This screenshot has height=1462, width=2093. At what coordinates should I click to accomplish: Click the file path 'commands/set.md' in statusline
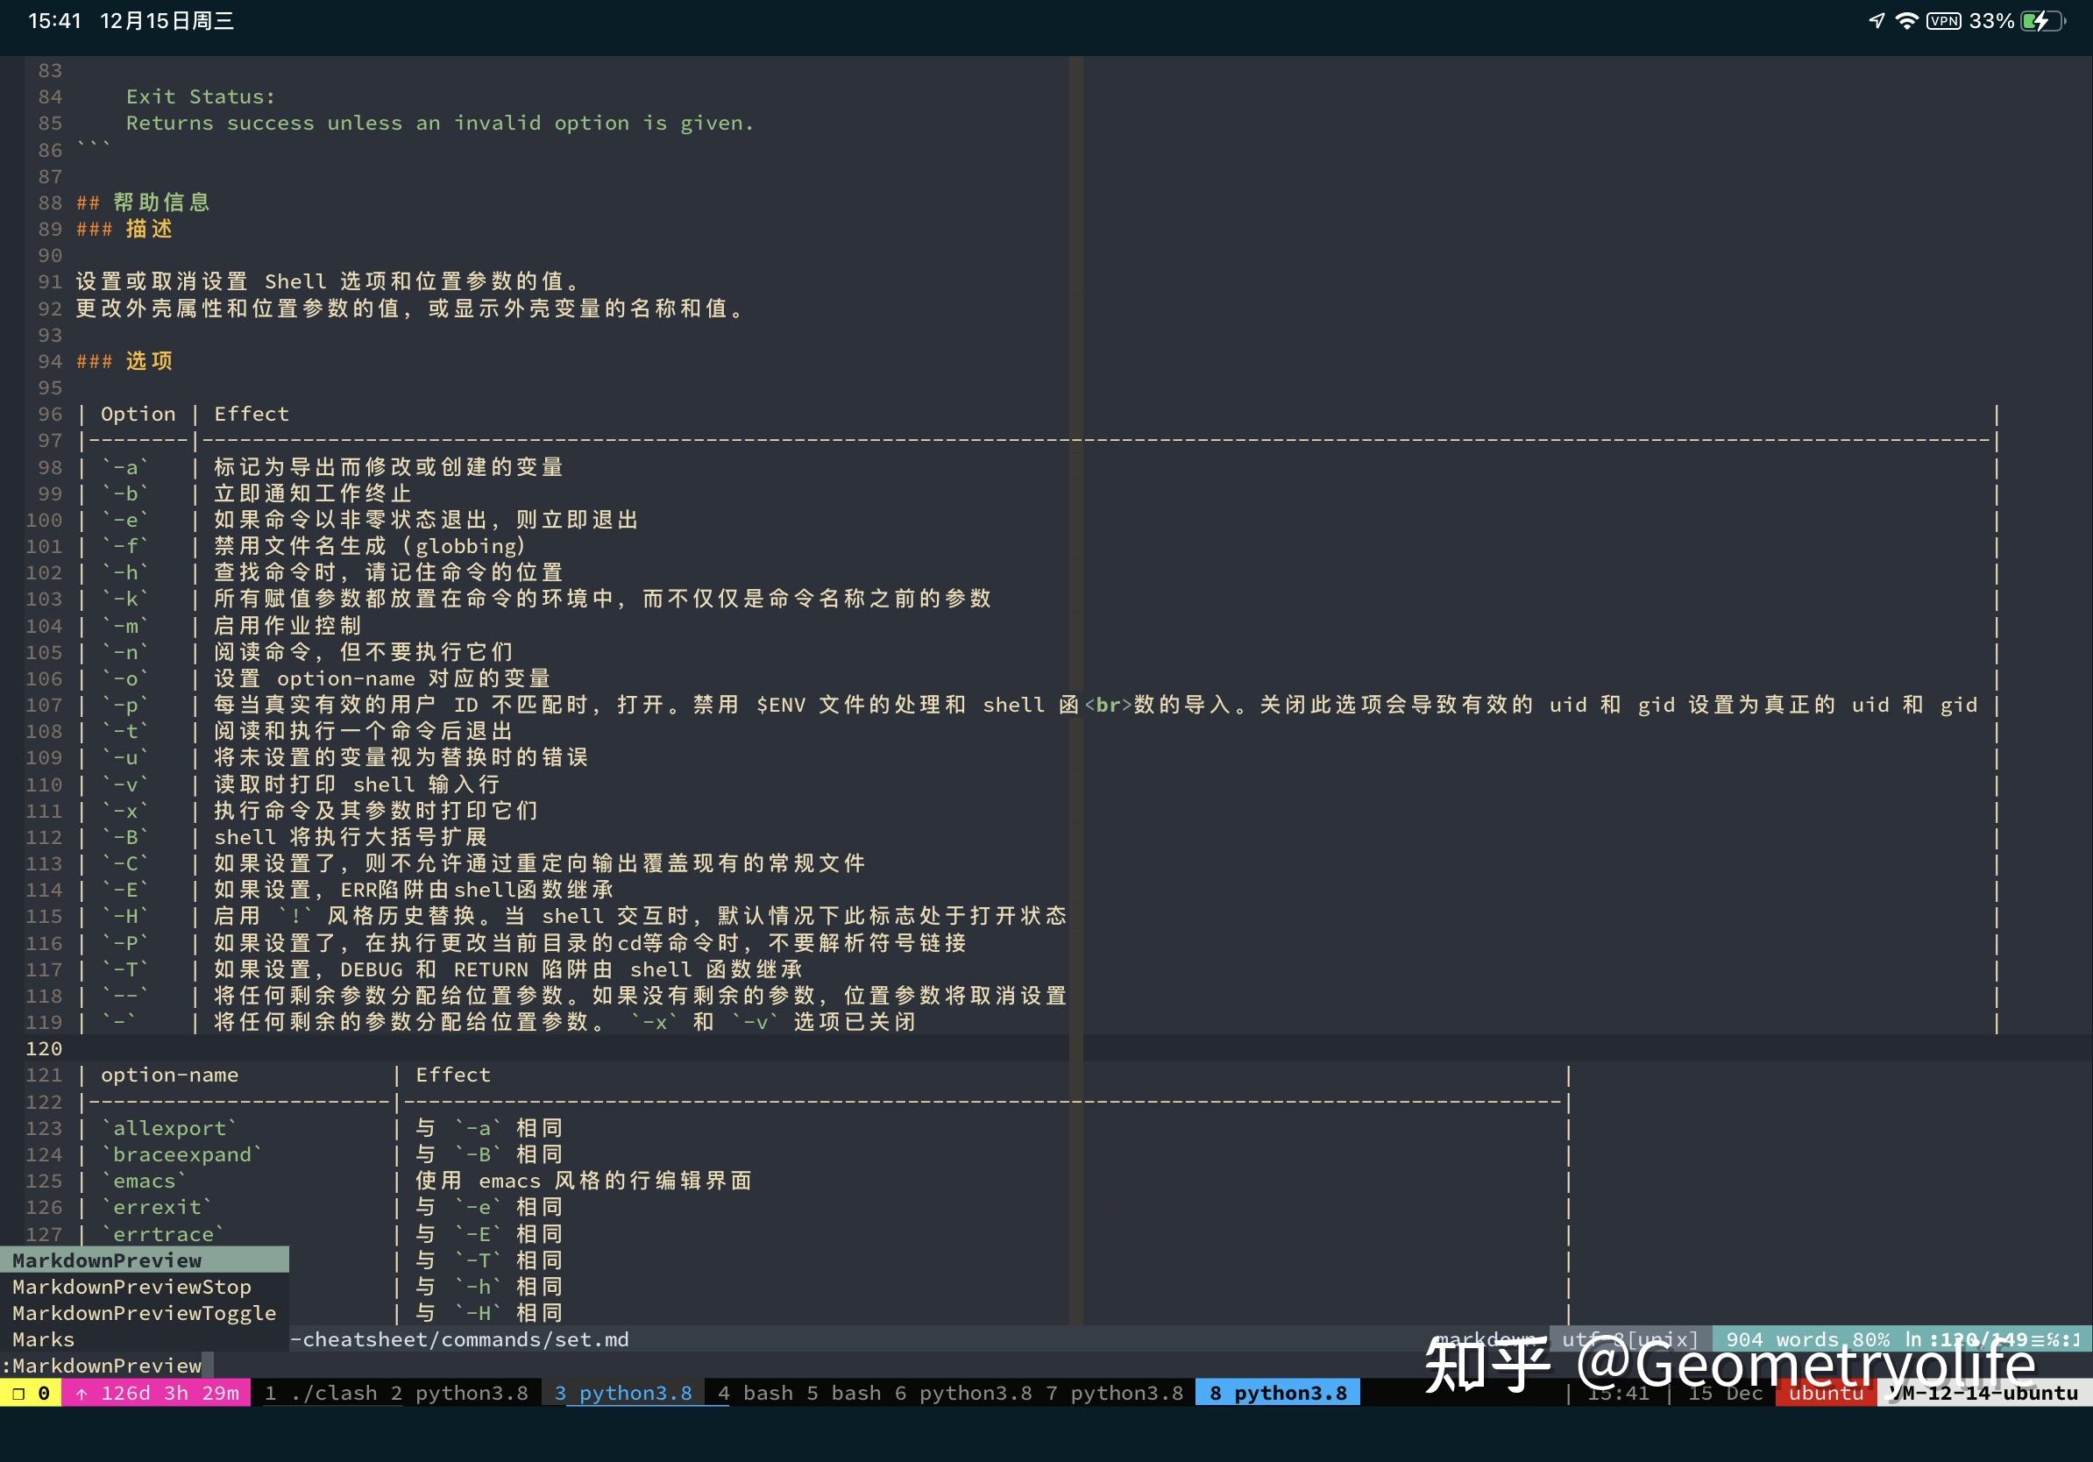coord(534,1340)
